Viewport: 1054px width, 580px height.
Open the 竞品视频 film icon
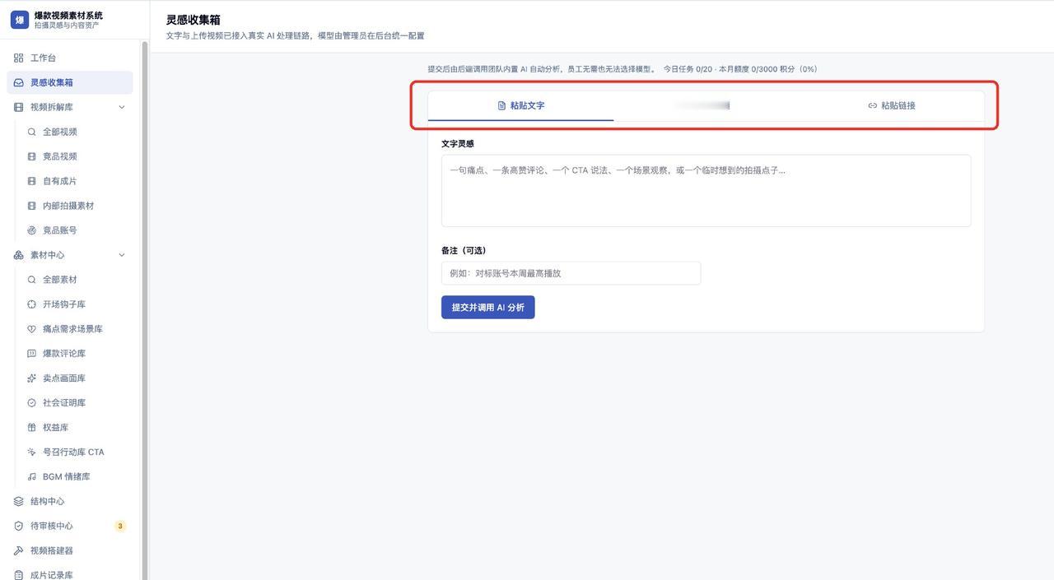click(x=31, y=156)
